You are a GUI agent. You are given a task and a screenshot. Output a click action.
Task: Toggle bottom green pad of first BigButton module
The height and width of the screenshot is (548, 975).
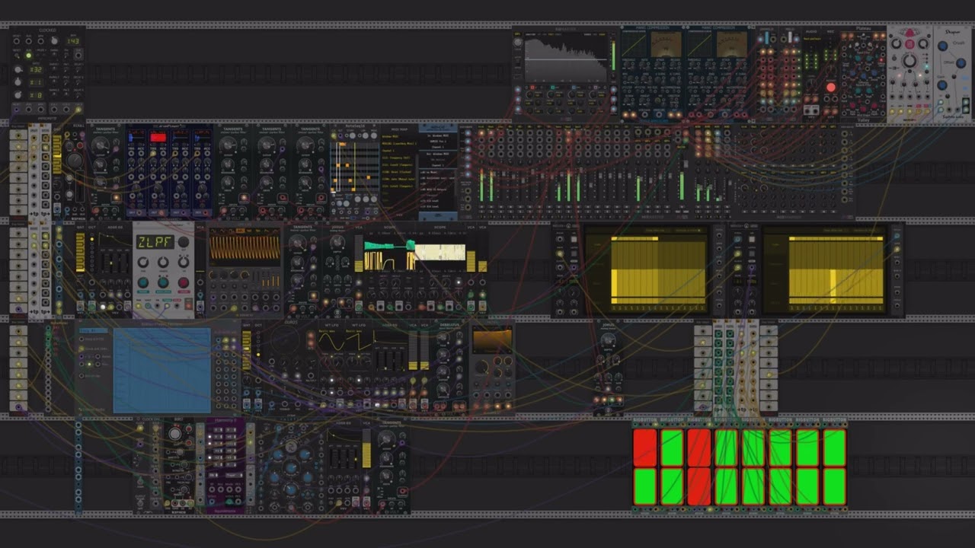pos(644,486)
